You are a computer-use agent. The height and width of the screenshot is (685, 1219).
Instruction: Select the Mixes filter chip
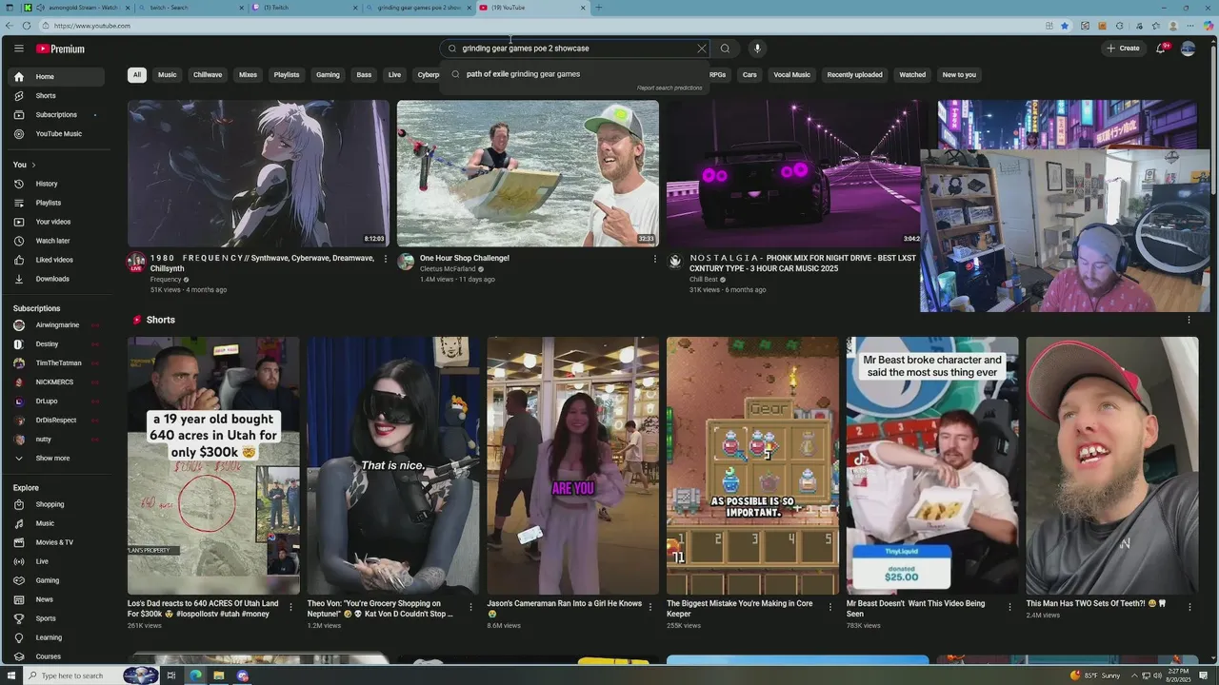click(x=249, y=74)
